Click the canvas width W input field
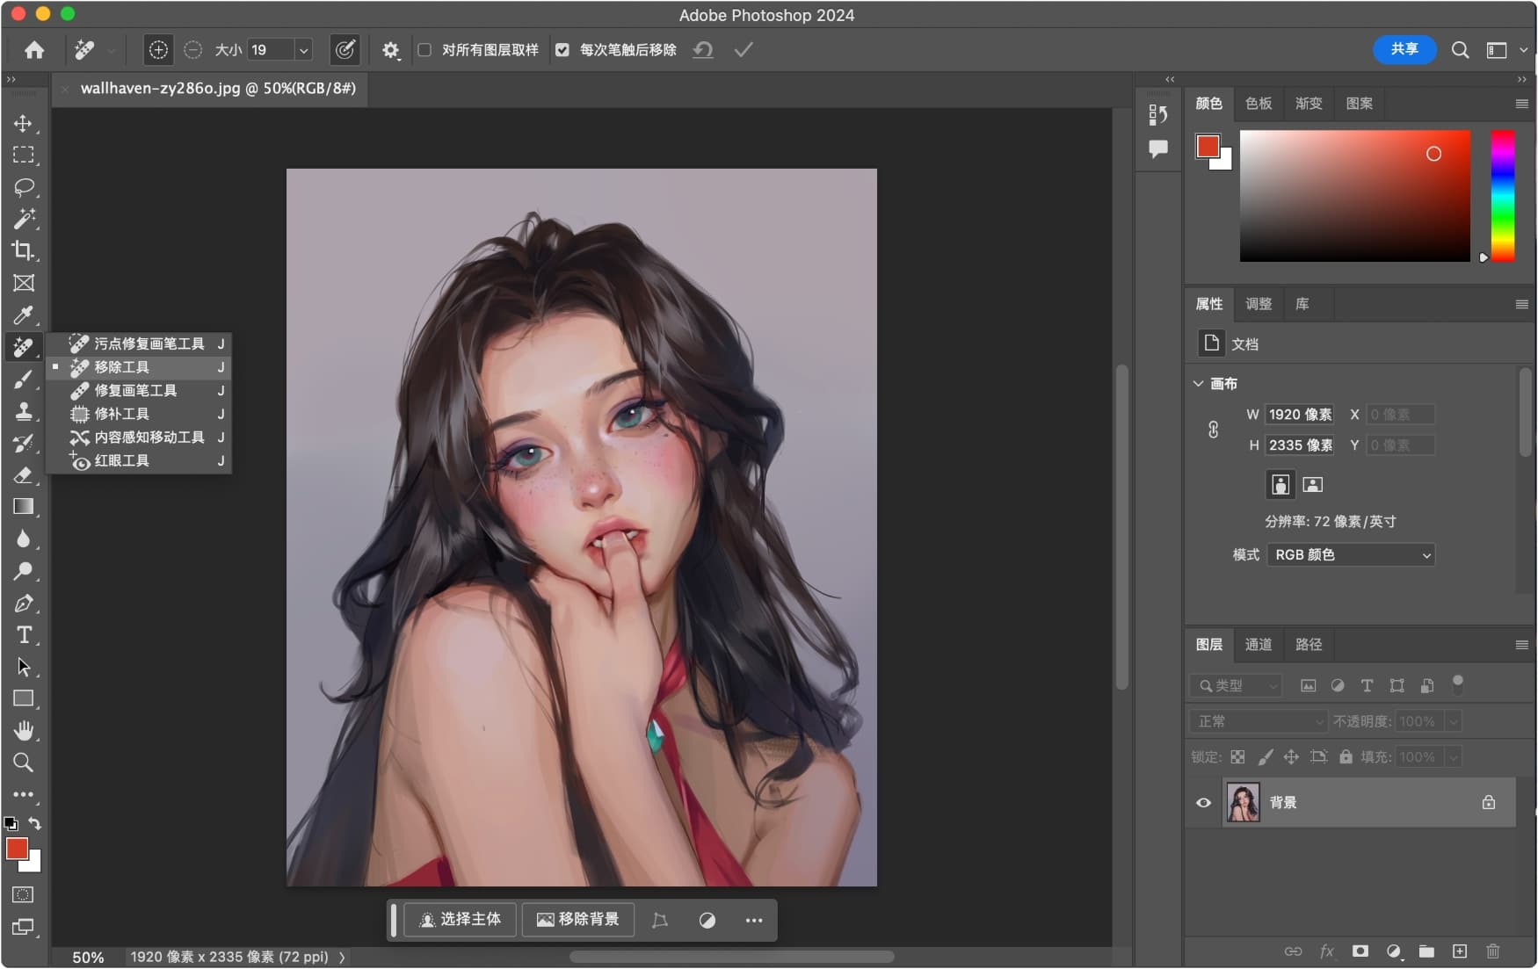The height and width of the screenshot is (969, 1538). tap(1299, 415)
